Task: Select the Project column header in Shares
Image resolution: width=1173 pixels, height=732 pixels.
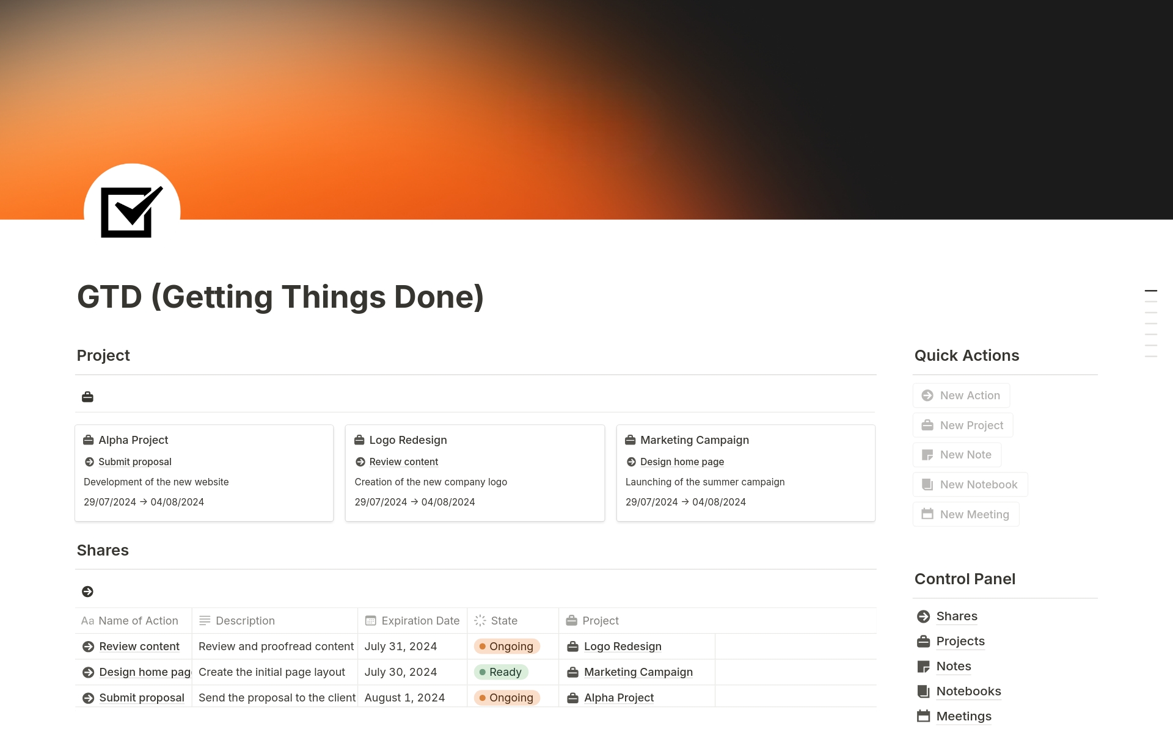Action: 600,618
